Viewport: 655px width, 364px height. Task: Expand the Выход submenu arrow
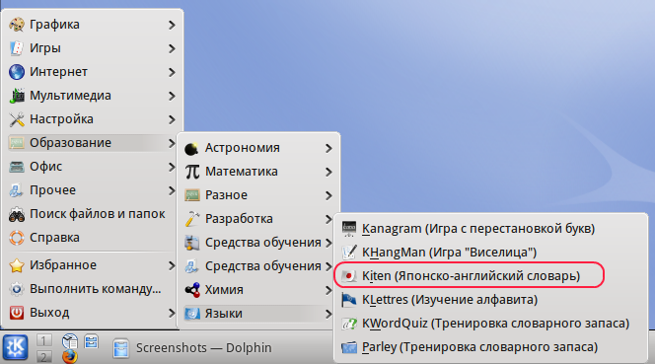coord(172,313)
